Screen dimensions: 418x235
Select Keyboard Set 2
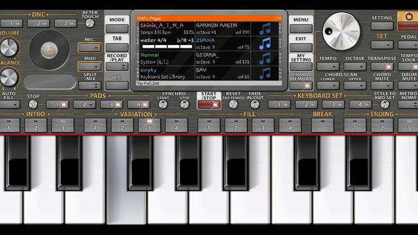click(306, 104)
